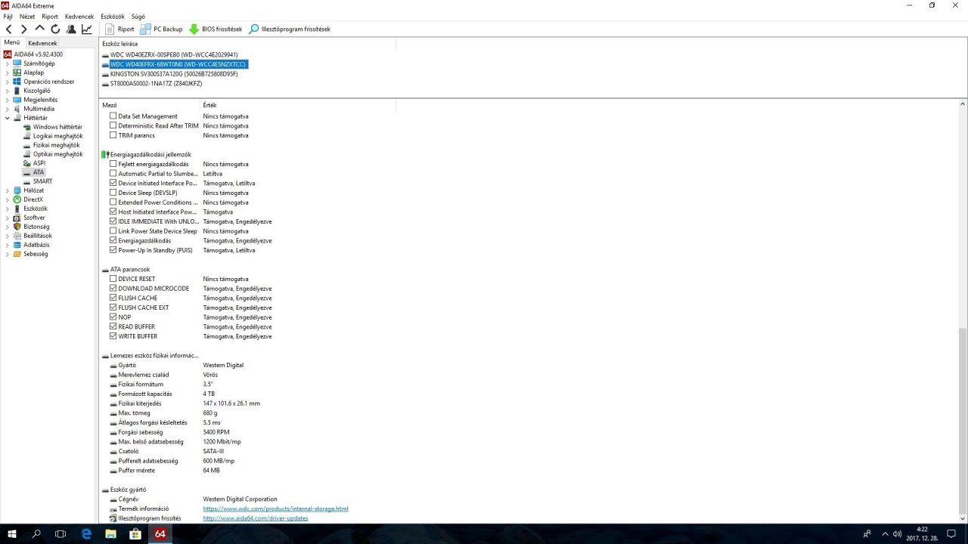Expand the Kiszolgáló tree node
This screenshot has width=968, height=544.
pyautogui.click(x=8, y=91)
